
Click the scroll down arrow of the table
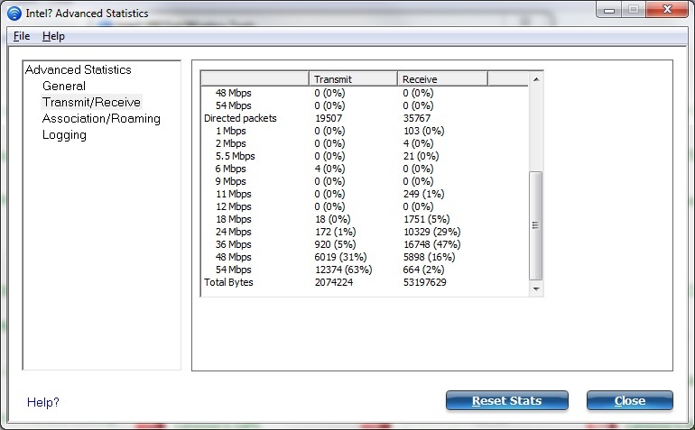536,289
